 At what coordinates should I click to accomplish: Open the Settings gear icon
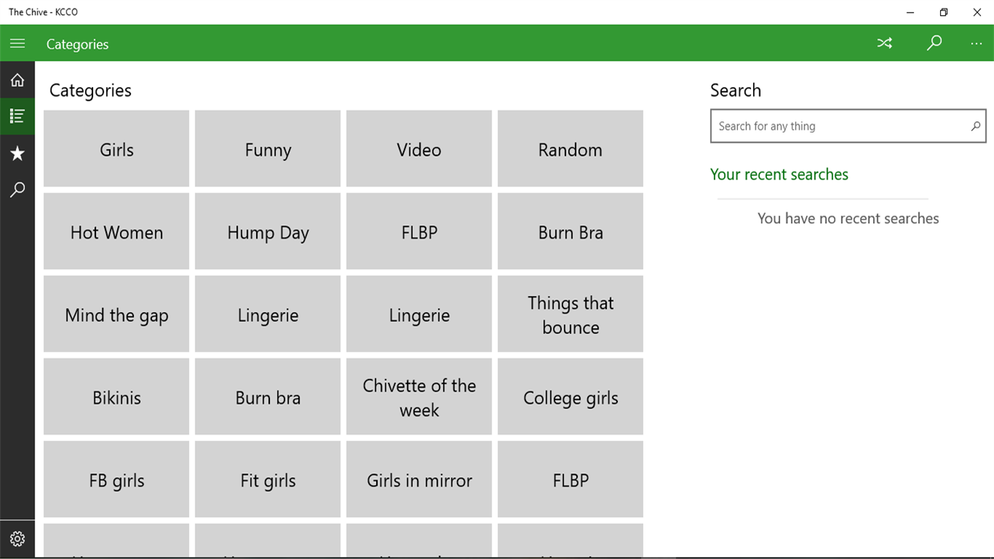click(17, 539)
